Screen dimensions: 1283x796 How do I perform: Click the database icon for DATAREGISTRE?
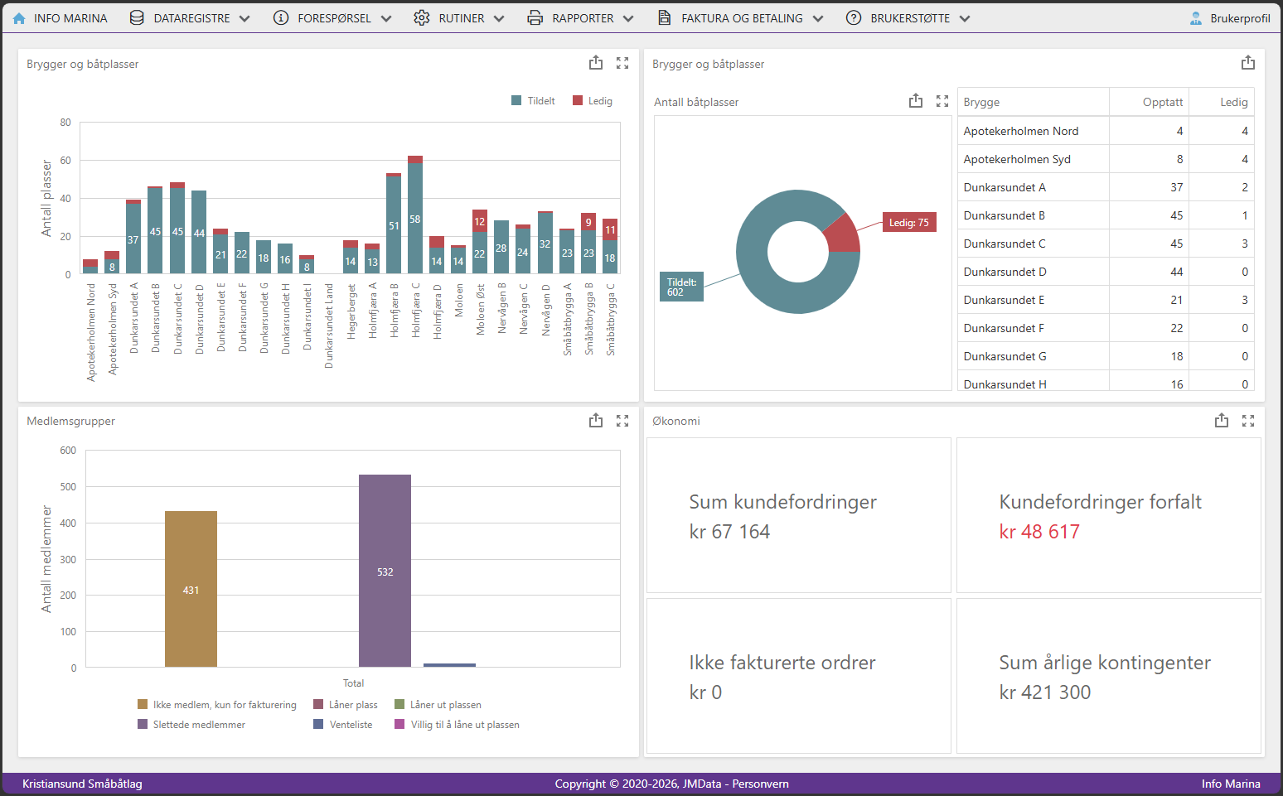click(x=137, y=18)
